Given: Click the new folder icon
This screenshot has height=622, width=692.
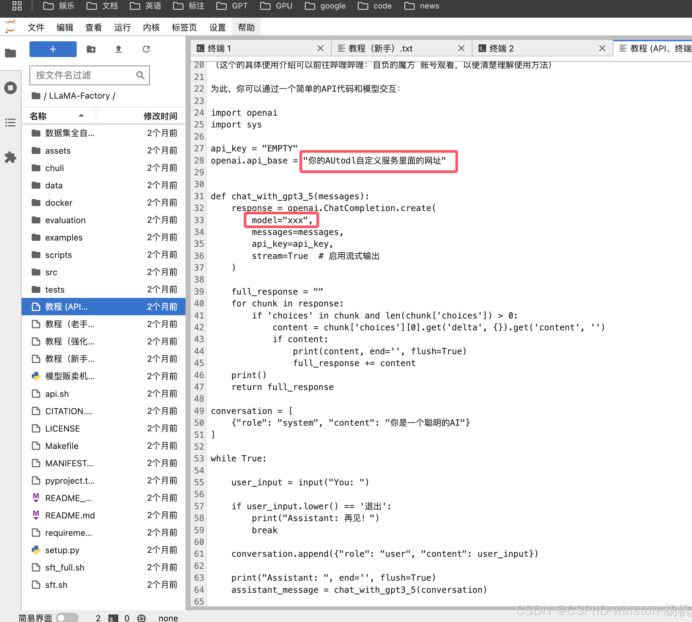Looking at the screenshot, I should click(x=91, y=49).
